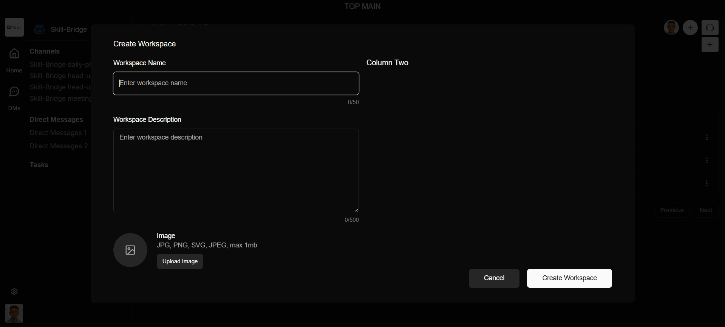Click the image placeholder icon circle

(x=130, y=250)
